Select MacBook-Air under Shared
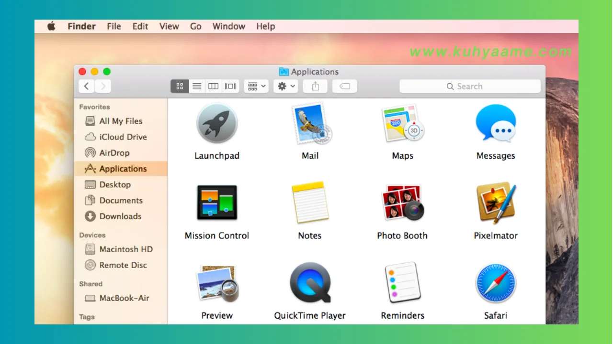The image size is (613, 344). click(x=121, y=298)
